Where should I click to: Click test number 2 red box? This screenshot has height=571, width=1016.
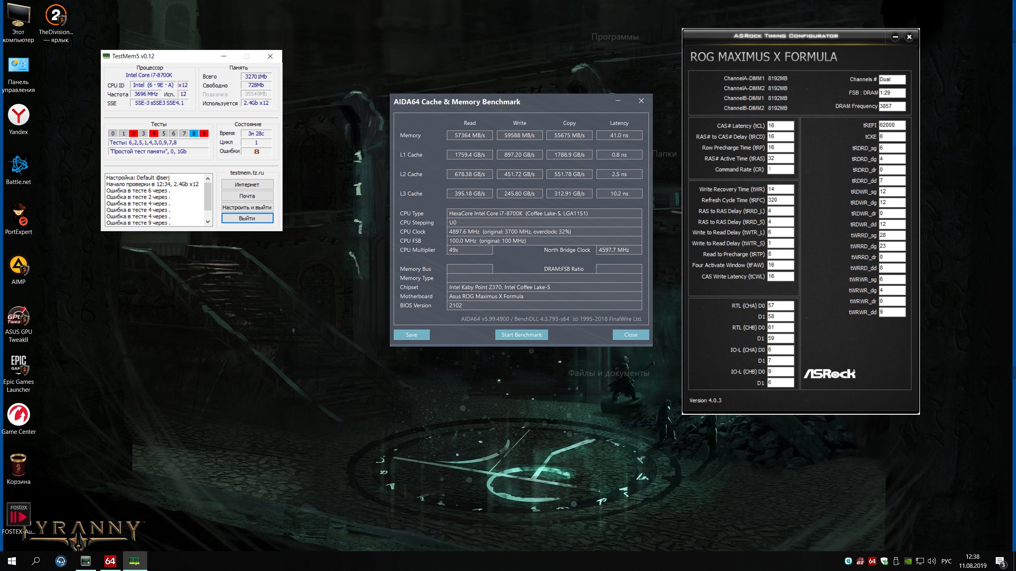[133, 134]
